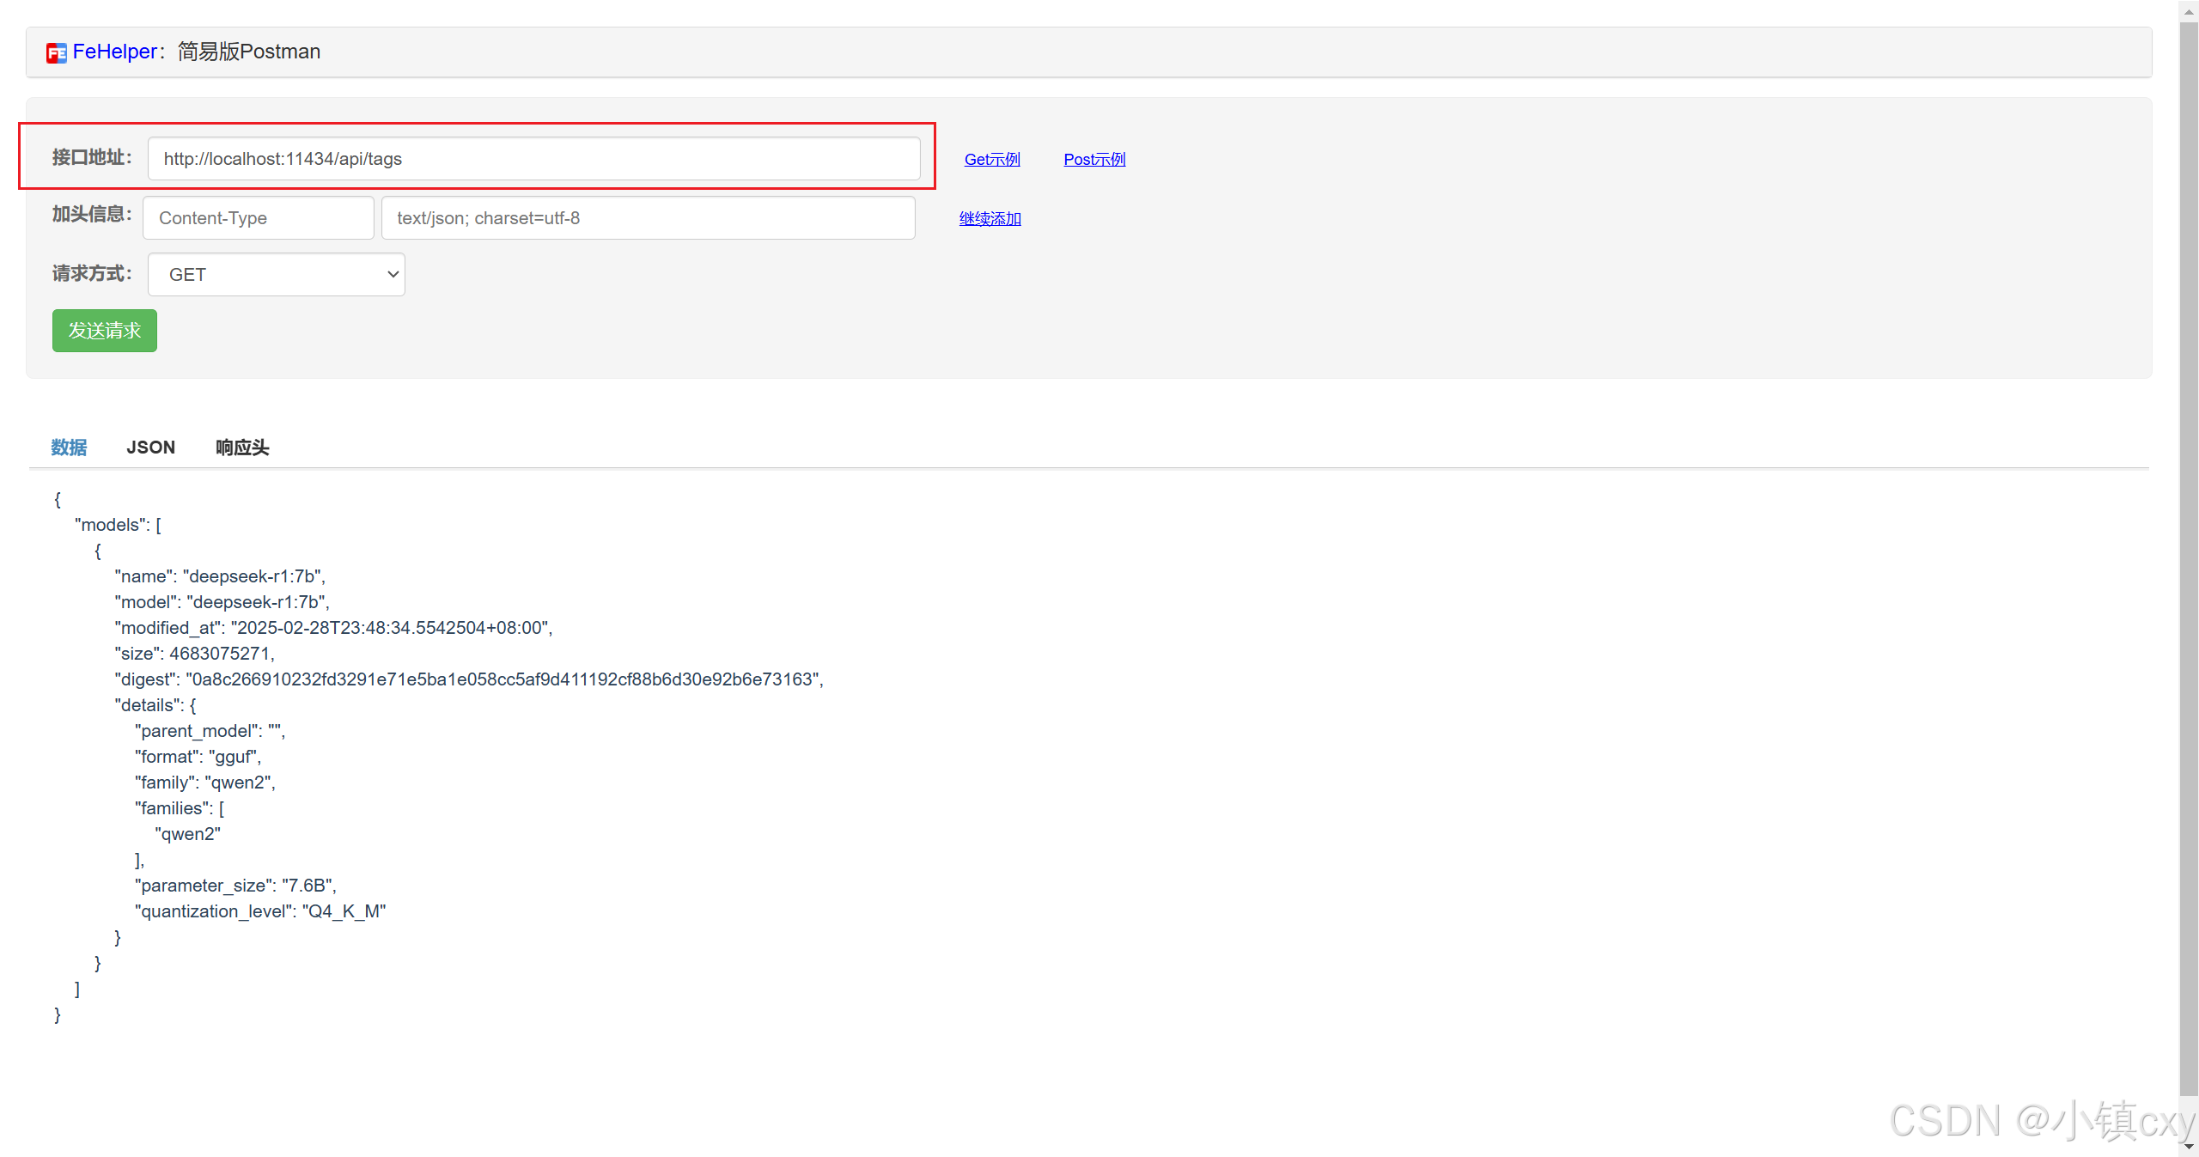
Task: Switch to the 响应头 tab
Action: tap(242, 448)
